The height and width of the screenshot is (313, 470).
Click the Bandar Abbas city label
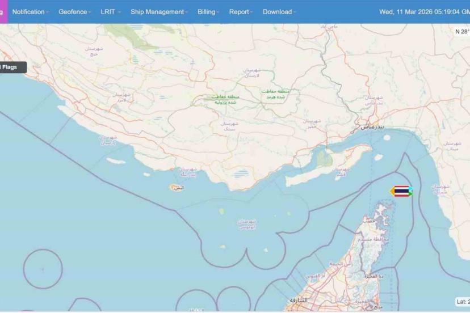tap(372, 127)
